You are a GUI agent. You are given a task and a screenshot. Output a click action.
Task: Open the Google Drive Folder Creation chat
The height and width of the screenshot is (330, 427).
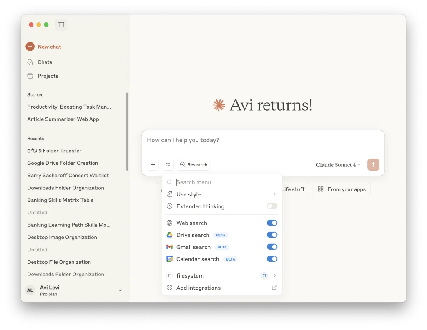[x=63, y=163]
